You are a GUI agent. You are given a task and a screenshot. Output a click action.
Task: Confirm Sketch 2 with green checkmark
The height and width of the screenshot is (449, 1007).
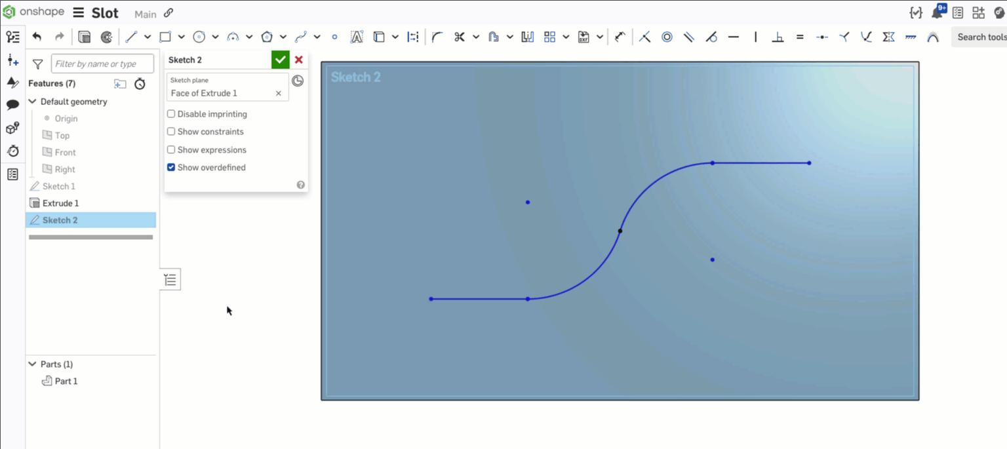coord(280,59)
